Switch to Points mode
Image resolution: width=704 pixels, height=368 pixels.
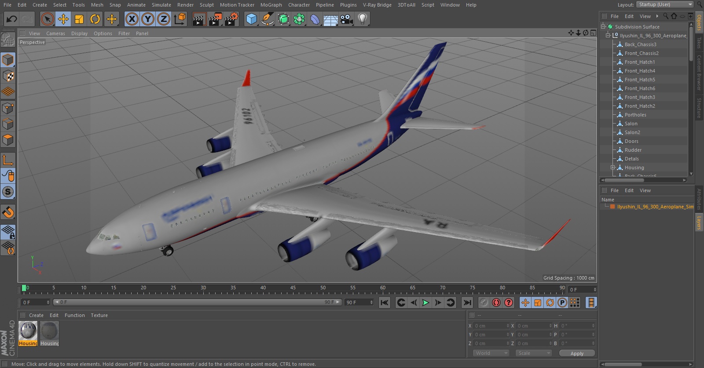[8, 108]
